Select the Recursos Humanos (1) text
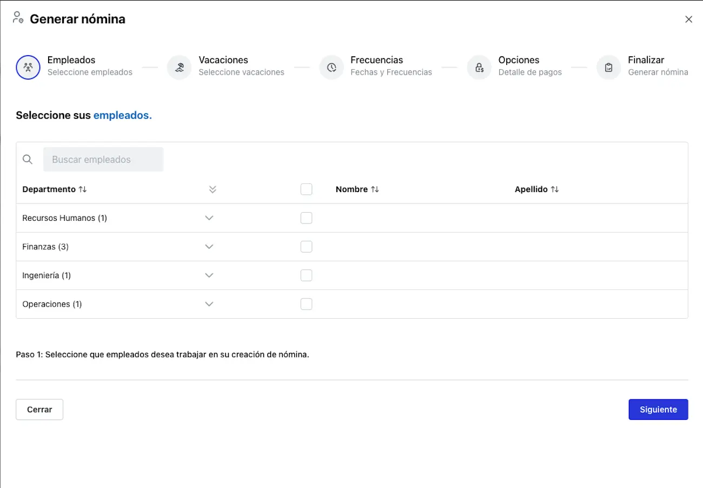 pos(64,218)
